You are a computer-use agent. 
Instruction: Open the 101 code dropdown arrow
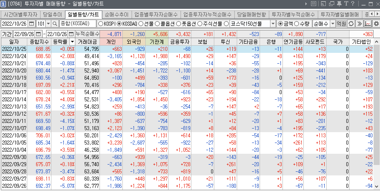(49, 24)
